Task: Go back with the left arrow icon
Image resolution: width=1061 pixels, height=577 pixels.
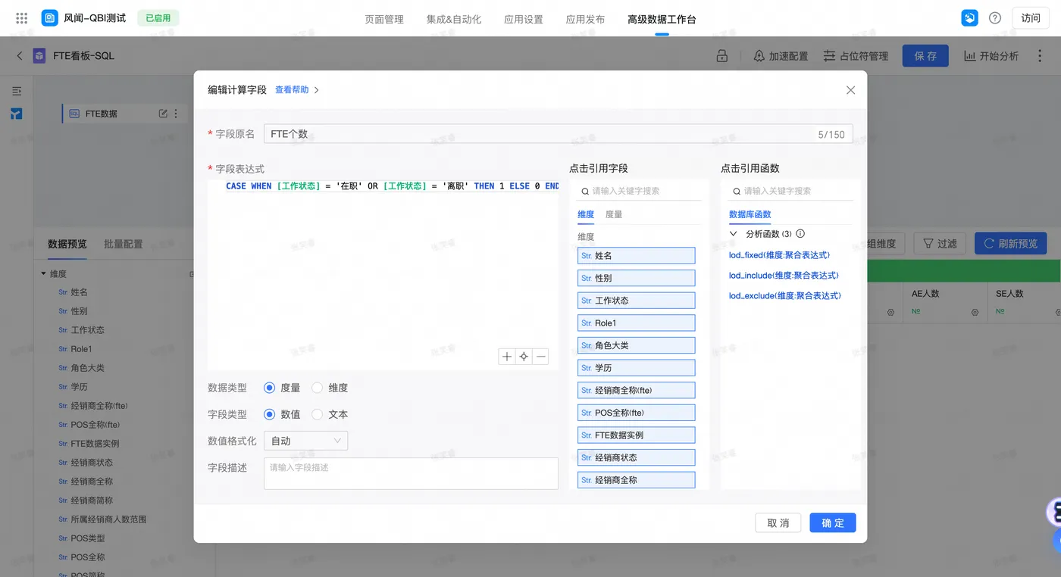Action: (x=20, y=56)
